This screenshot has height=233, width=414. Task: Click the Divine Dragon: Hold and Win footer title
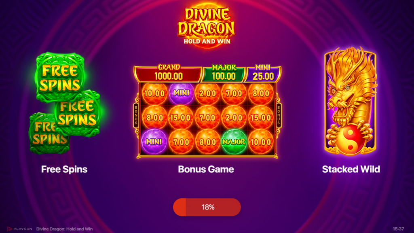(x=64, y=229)
